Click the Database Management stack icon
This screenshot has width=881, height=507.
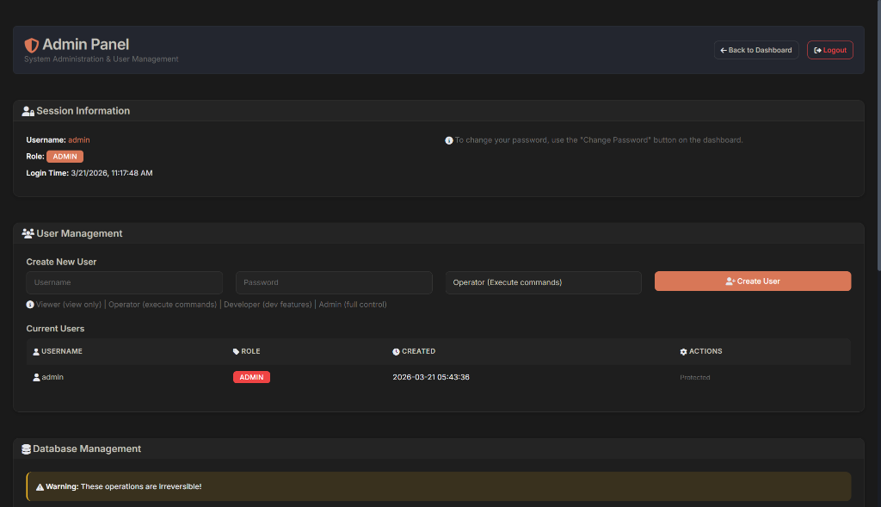[x=26, y=448]
